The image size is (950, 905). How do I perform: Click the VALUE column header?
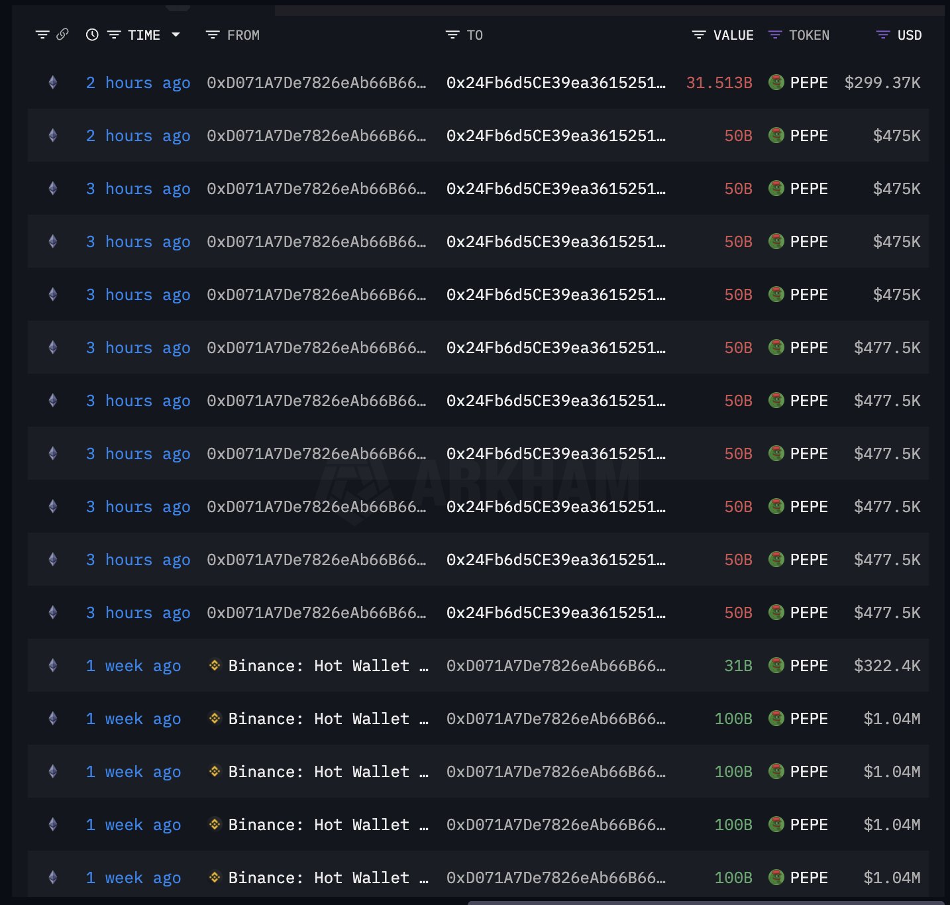[733, 35]
